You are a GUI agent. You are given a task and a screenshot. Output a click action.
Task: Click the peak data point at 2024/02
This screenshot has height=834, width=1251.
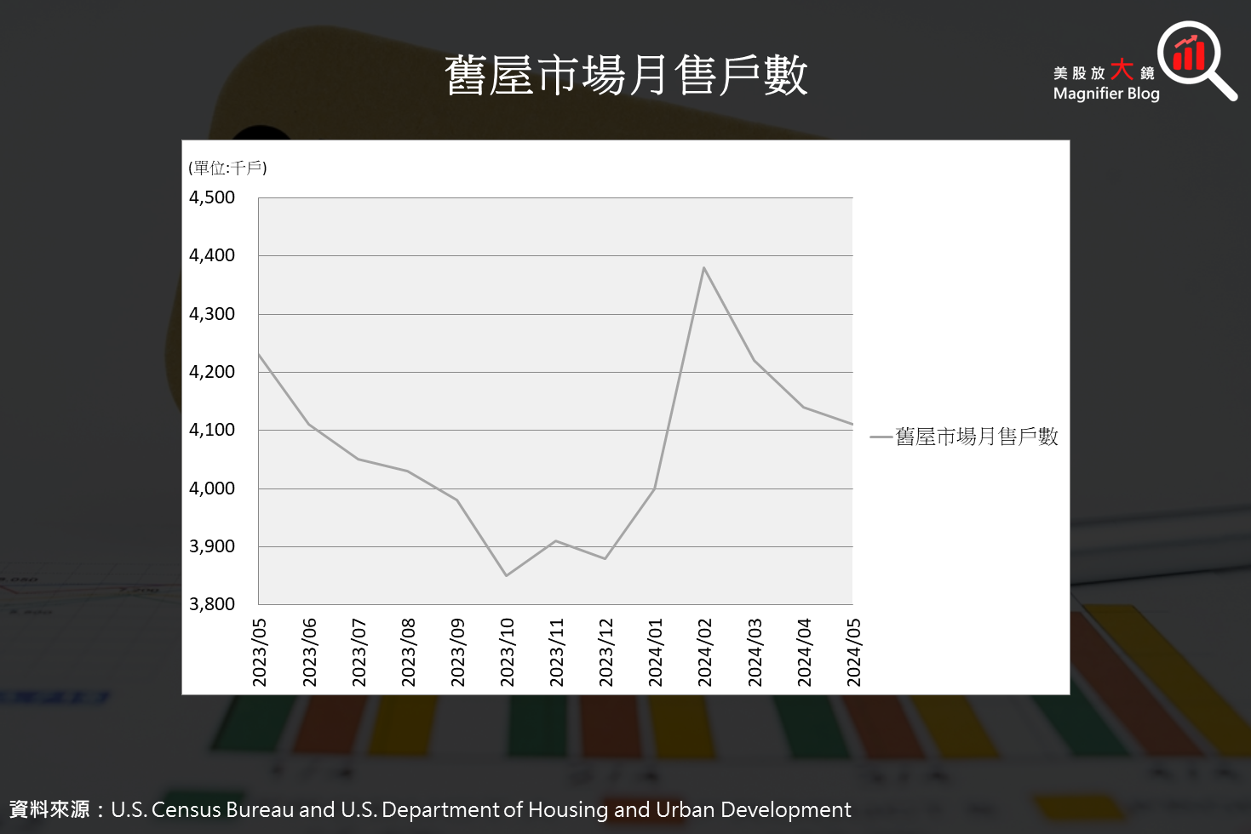[x=703, y=268]
